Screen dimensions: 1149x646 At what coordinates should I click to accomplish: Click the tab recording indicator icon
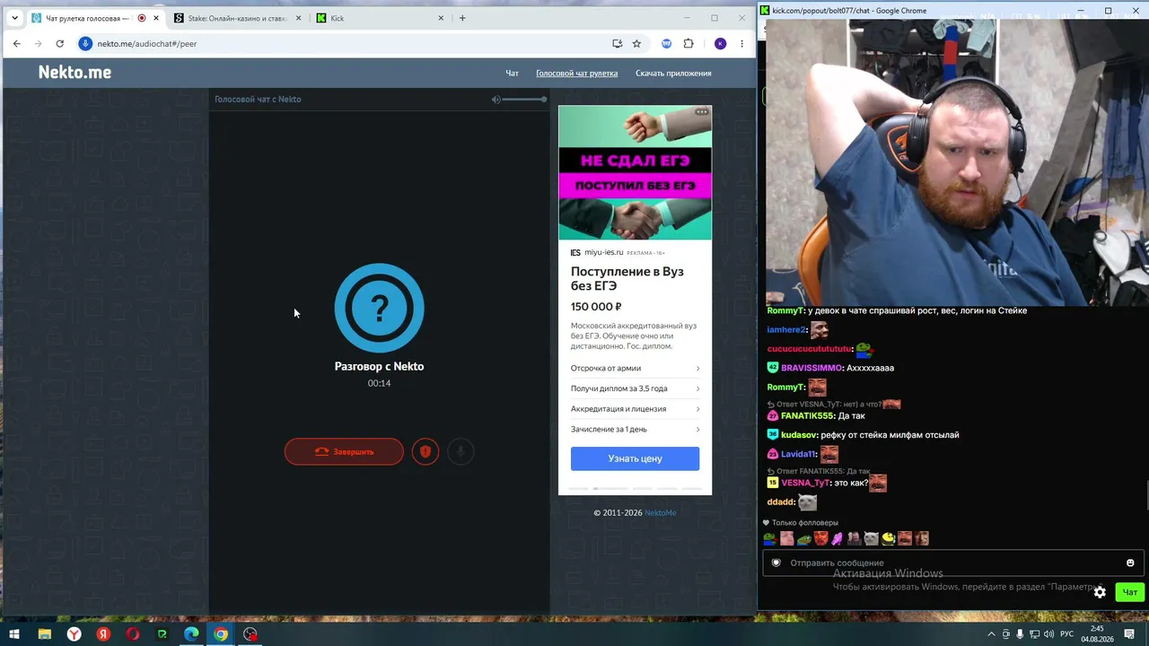point(142,18)
